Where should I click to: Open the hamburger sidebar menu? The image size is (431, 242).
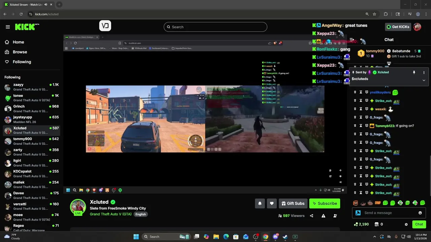click(8, 27)
